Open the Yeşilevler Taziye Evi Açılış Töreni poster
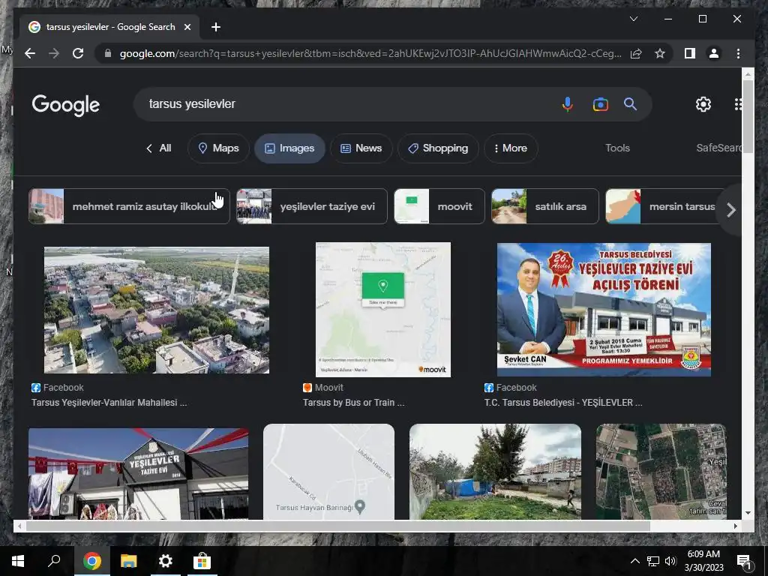 (604, 310)
